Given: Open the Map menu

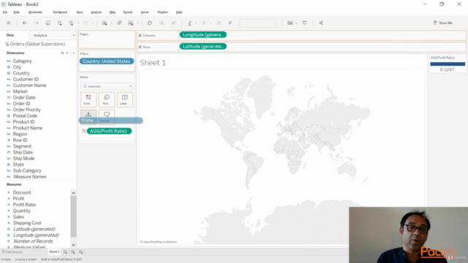Looking at the screenshot, I should coord(112,12).
